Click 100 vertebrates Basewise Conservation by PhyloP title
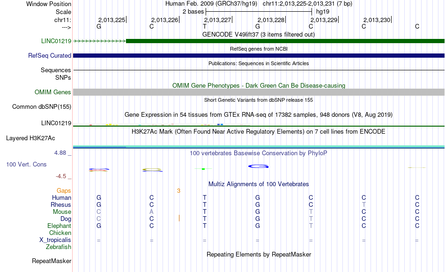 pos(259,153)
